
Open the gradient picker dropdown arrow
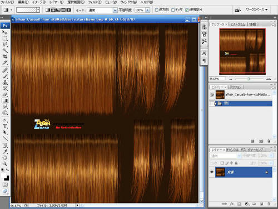(x=38, y=10)
